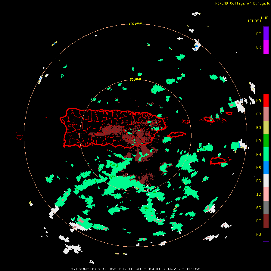The height and width of the screenshot is (271, 271).
Task: Click the RF legend label
Action: click(x=258, y=34)
